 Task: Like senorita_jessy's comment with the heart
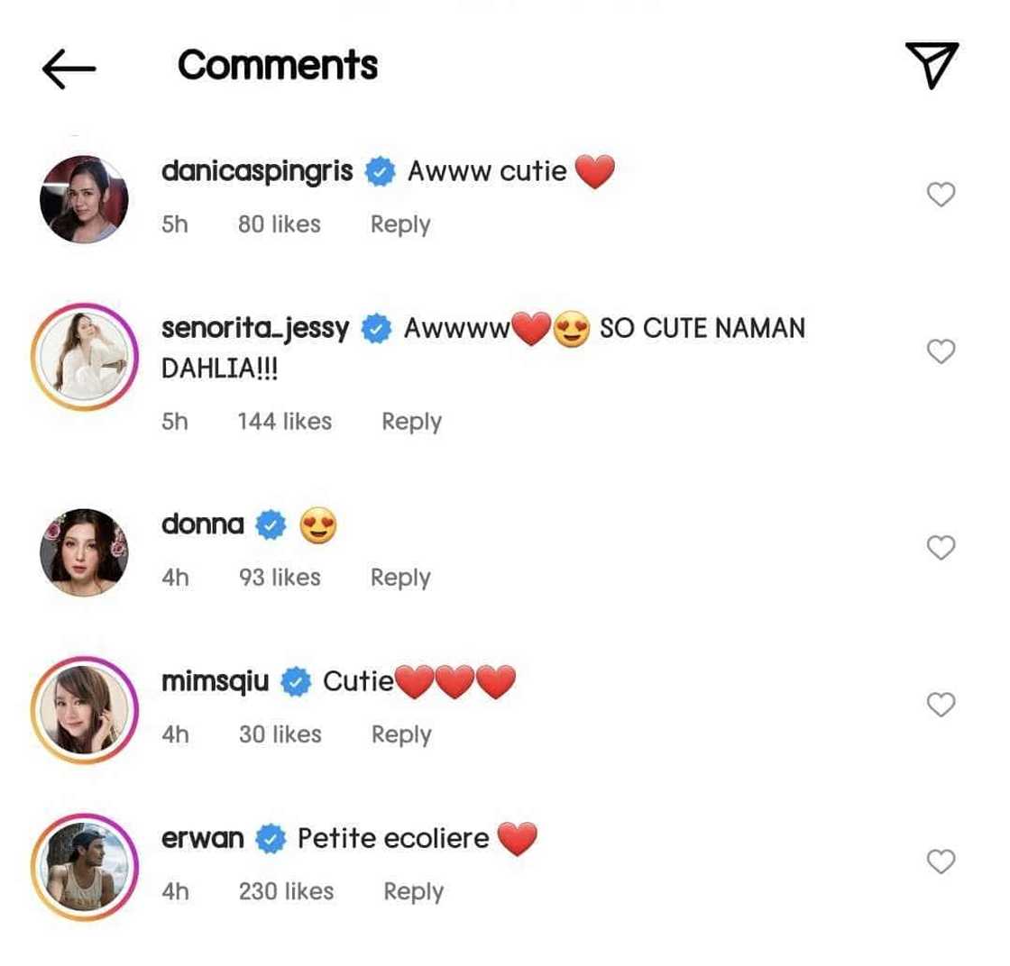coord(941,351)
